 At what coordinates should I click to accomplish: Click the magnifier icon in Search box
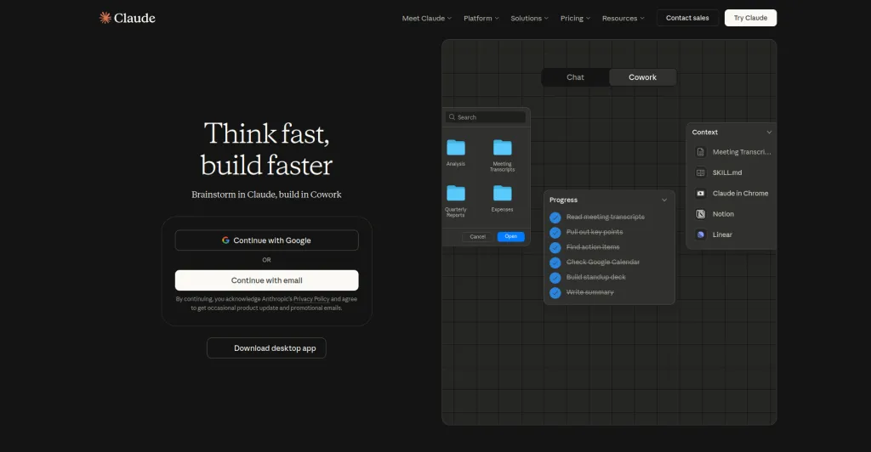tap(452, 117)
